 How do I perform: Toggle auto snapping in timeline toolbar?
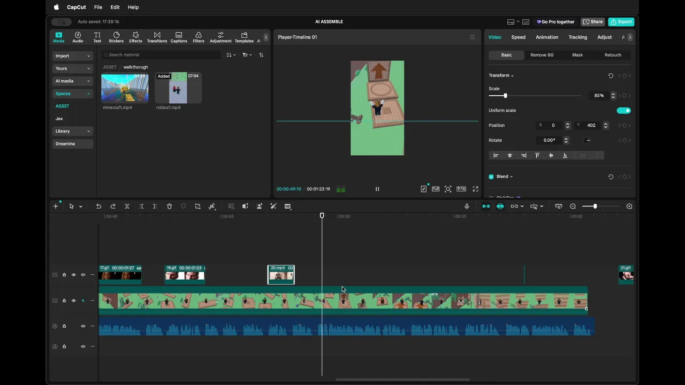pyautogui.click(x=500, y=206)
